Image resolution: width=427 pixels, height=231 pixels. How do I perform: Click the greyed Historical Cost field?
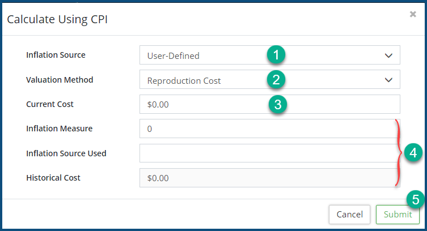tap(267, 178)
